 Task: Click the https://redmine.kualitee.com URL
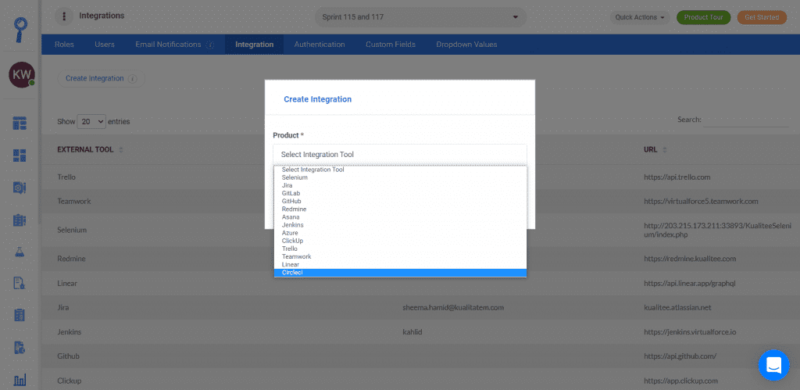point(690,258)
